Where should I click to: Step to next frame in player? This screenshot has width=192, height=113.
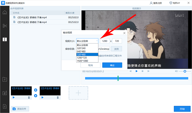click(148, 71)
